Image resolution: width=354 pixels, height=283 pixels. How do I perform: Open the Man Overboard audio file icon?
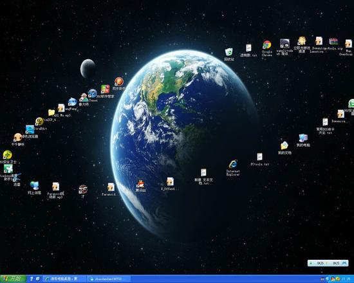click(x=348, y=44)
